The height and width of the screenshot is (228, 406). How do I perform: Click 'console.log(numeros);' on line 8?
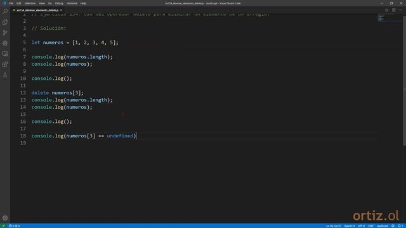(62, 64)
